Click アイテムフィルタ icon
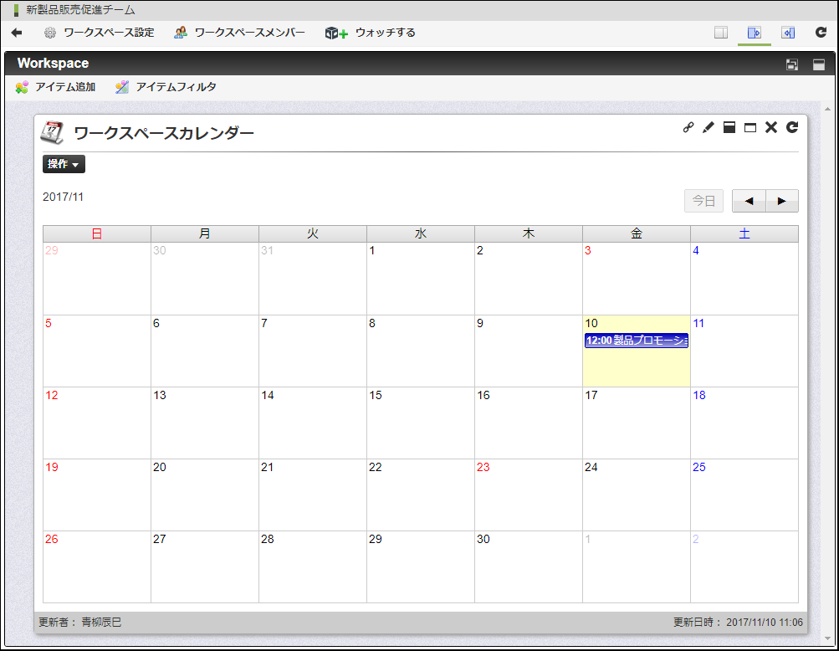The image size is (839, 651). pyautogui.click(x=122, y=87)
